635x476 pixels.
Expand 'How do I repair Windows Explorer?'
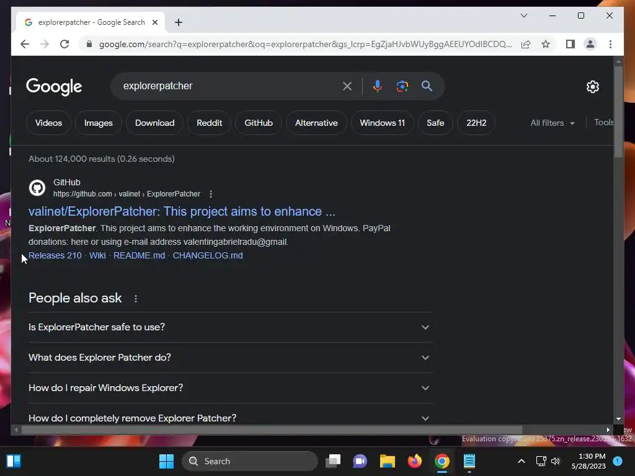click(x=230, y=388)
